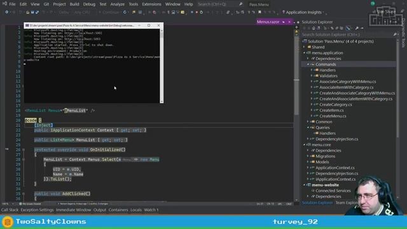Open the Call Stack tab
407x229 pixels.
(x=10, y=210)
